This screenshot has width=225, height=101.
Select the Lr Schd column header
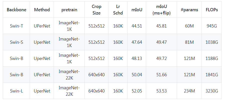118,10
